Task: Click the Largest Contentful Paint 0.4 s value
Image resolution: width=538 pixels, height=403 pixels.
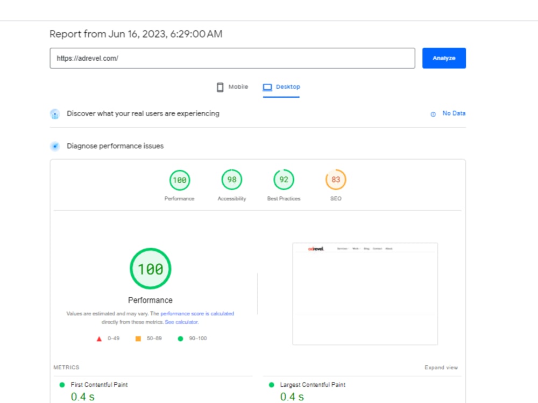Action: (292, 397)
